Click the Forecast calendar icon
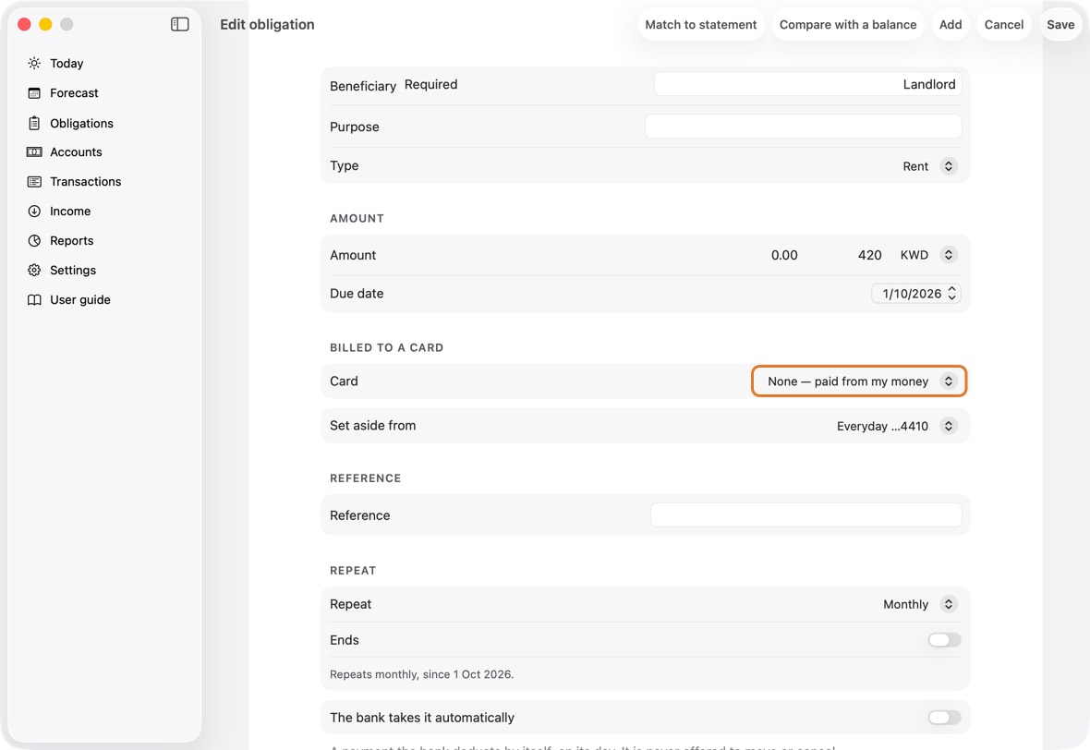Image resolution: width=1090 pixels, height=750 pixels. point(34,93)
